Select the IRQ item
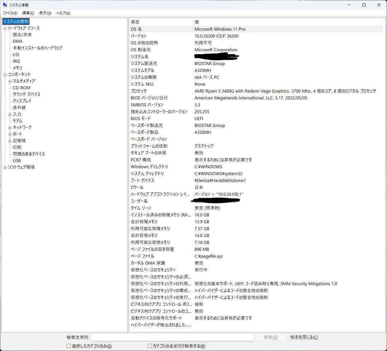This screenshot has height=351, width=387. (16, 61)
